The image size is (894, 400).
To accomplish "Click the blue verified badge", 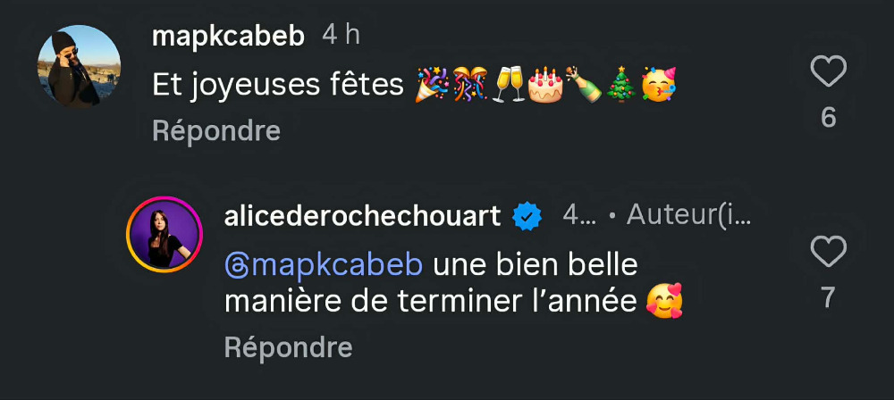I will point(525,215).
